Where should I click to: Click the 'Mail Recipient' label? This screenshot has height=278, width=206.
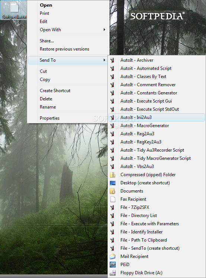[134, 256]
